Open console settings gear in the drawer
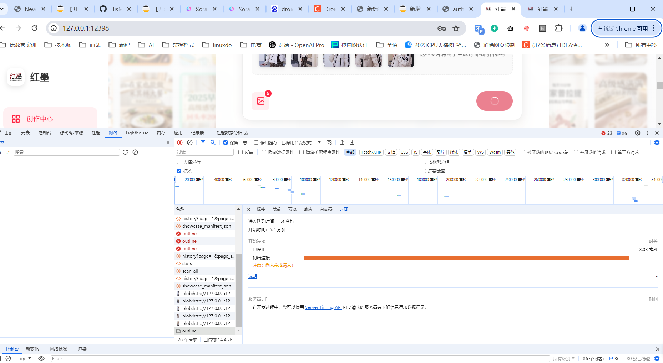 pyautogui.click(x=657, y=358)
